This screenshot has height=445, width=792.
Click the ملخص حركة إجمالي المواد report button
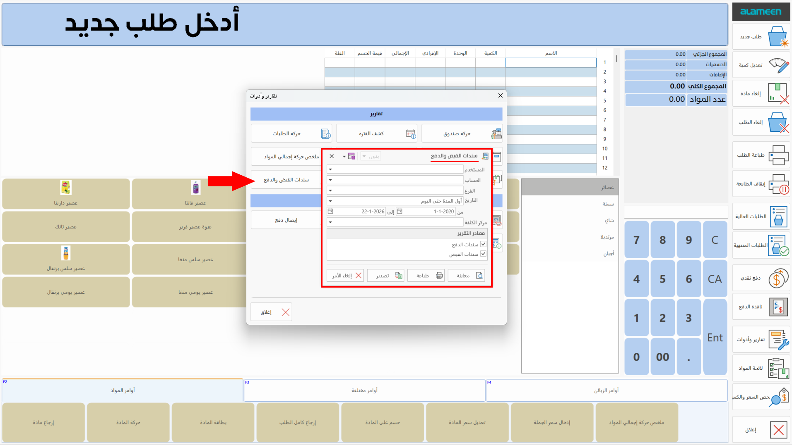(x=286, y=157)
